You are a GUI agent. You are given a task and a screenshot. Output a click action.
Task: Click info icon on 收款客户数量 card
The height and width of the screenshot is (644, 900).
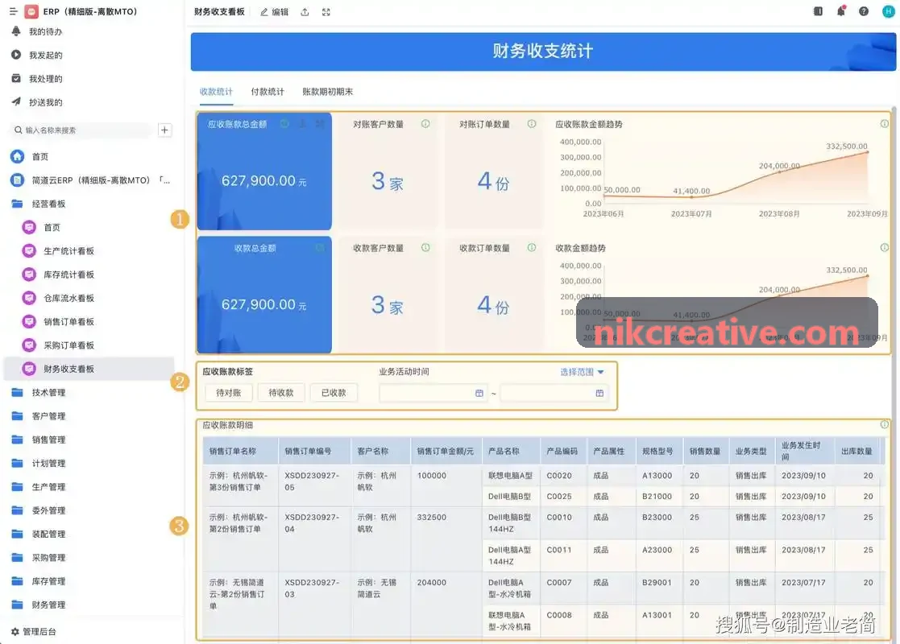pyautogui.click(x=425, y=248)
